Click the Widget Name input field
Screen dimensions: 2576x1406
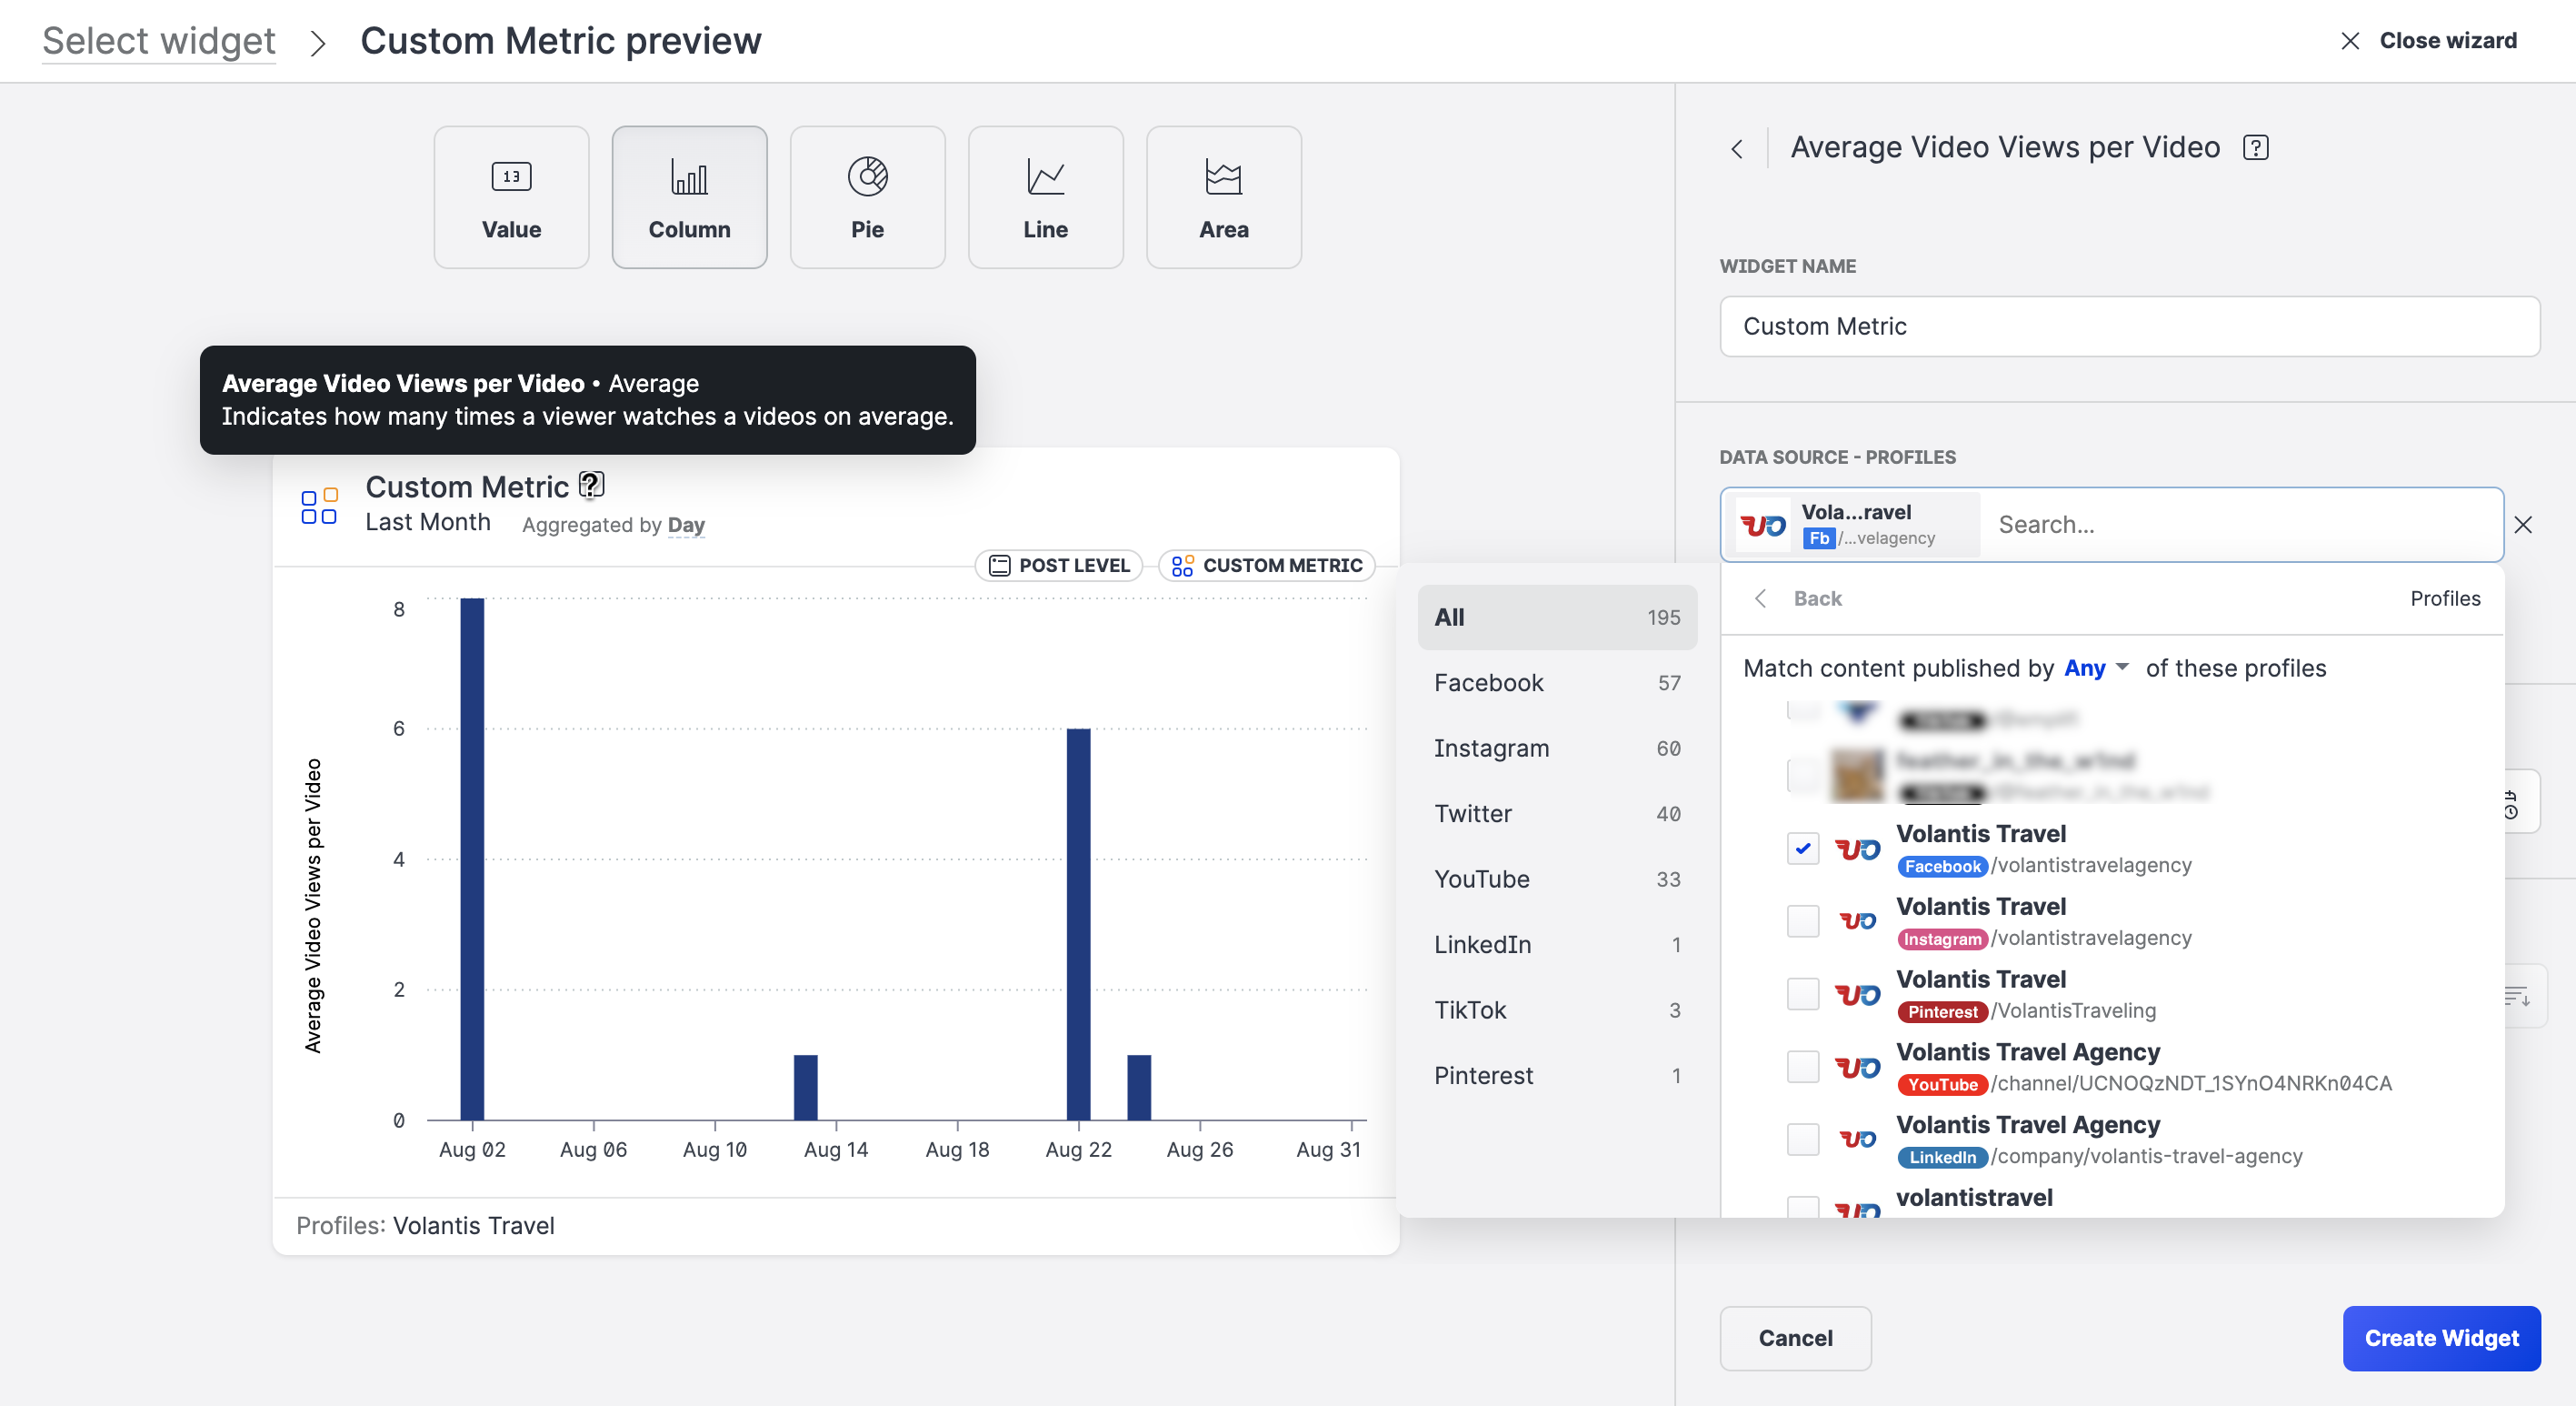(x=2128, y=326)
